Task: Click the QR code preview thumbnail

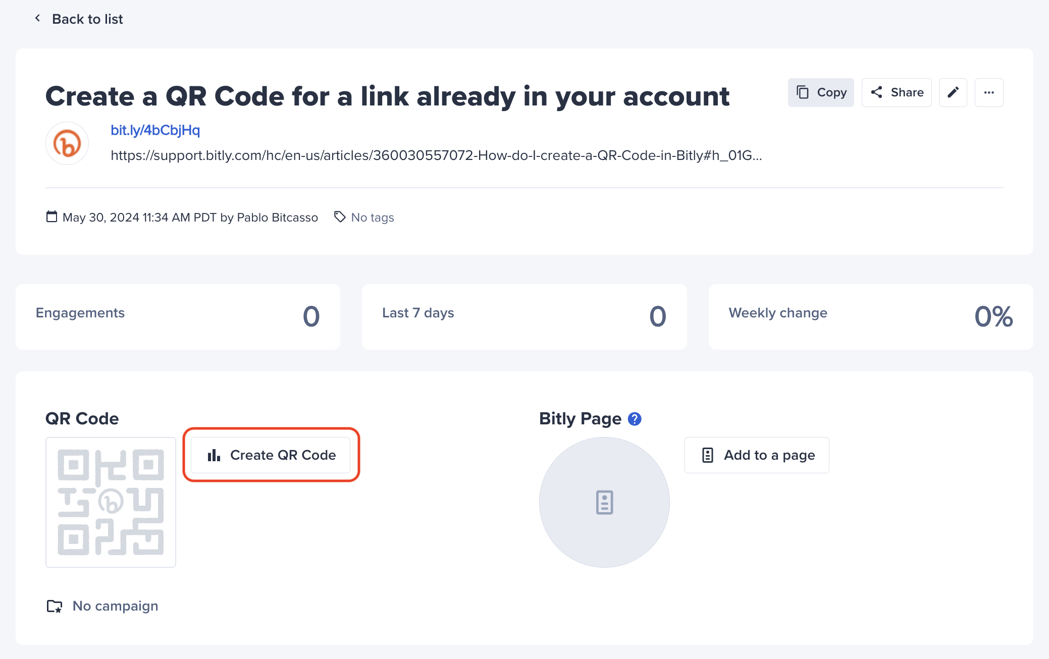Action: pyautogui.click(x=111, y=503)
